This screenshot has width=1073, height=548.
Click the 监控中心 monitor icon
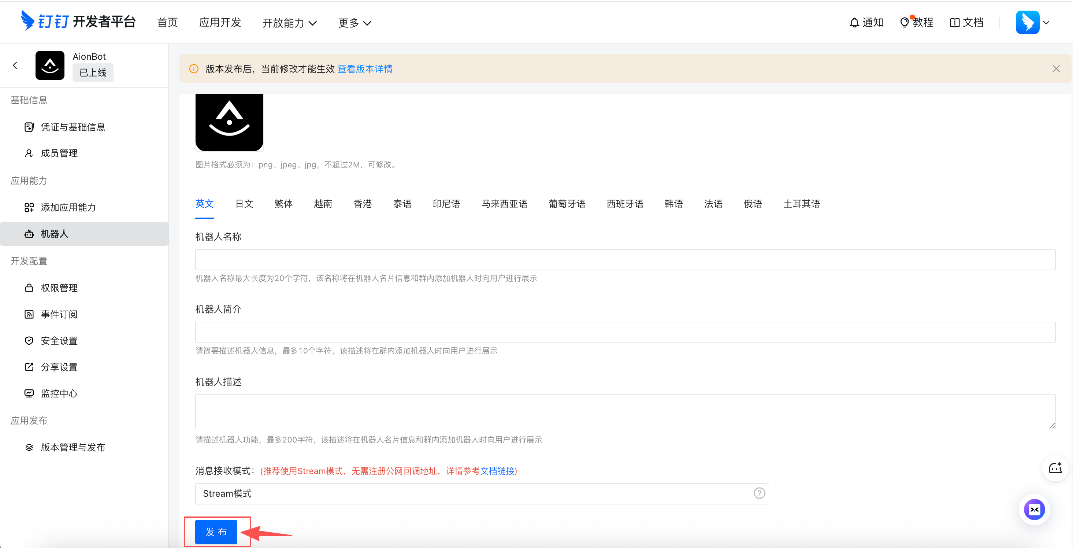coord(29,393)
